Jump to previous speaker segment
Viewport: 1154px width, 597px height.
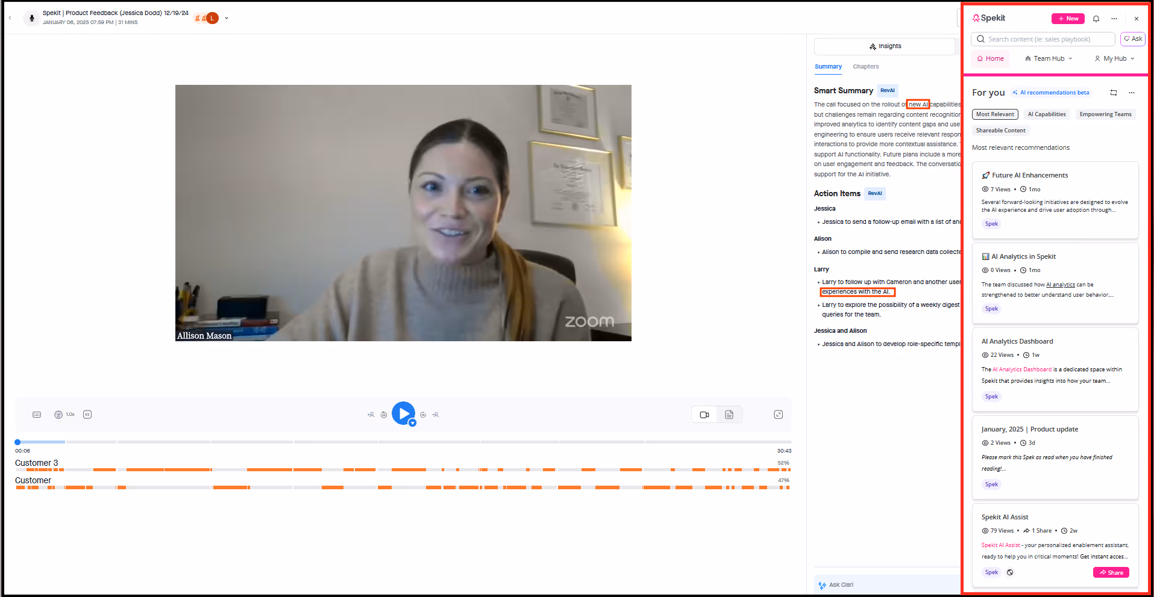pos(371,415)
